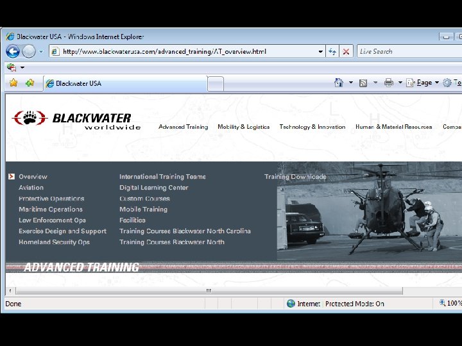Click the browser Forward arrow button
Image resolution: width=462 pixels, height=346 pixels.
coord(29,51)
